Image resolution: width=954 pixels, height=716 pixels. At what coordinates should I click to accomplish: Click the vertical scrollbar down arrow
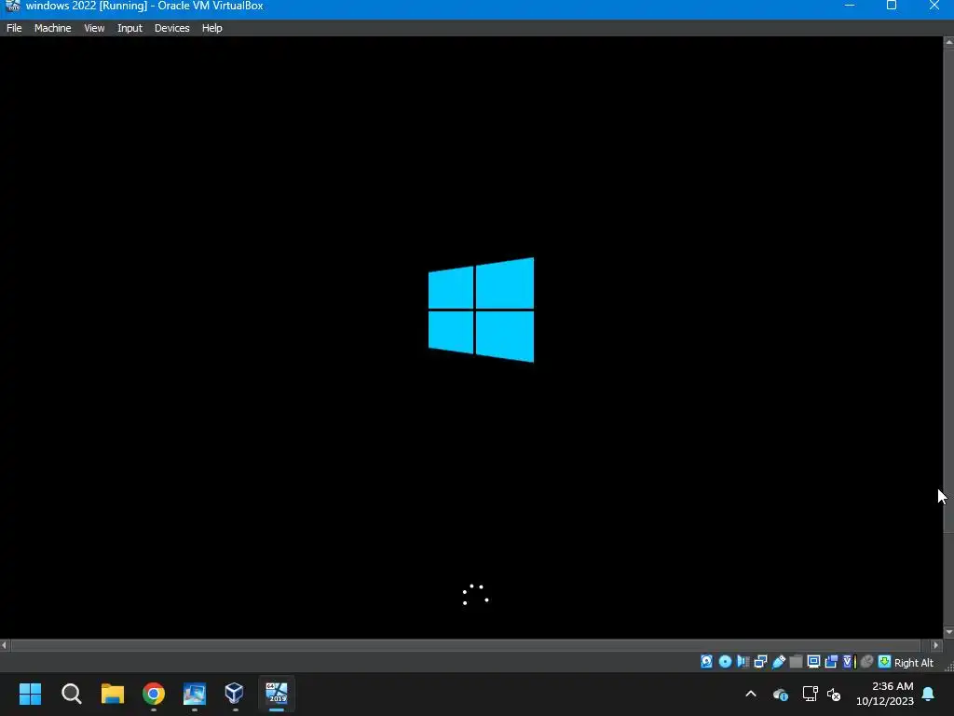[x=948, y=633]
